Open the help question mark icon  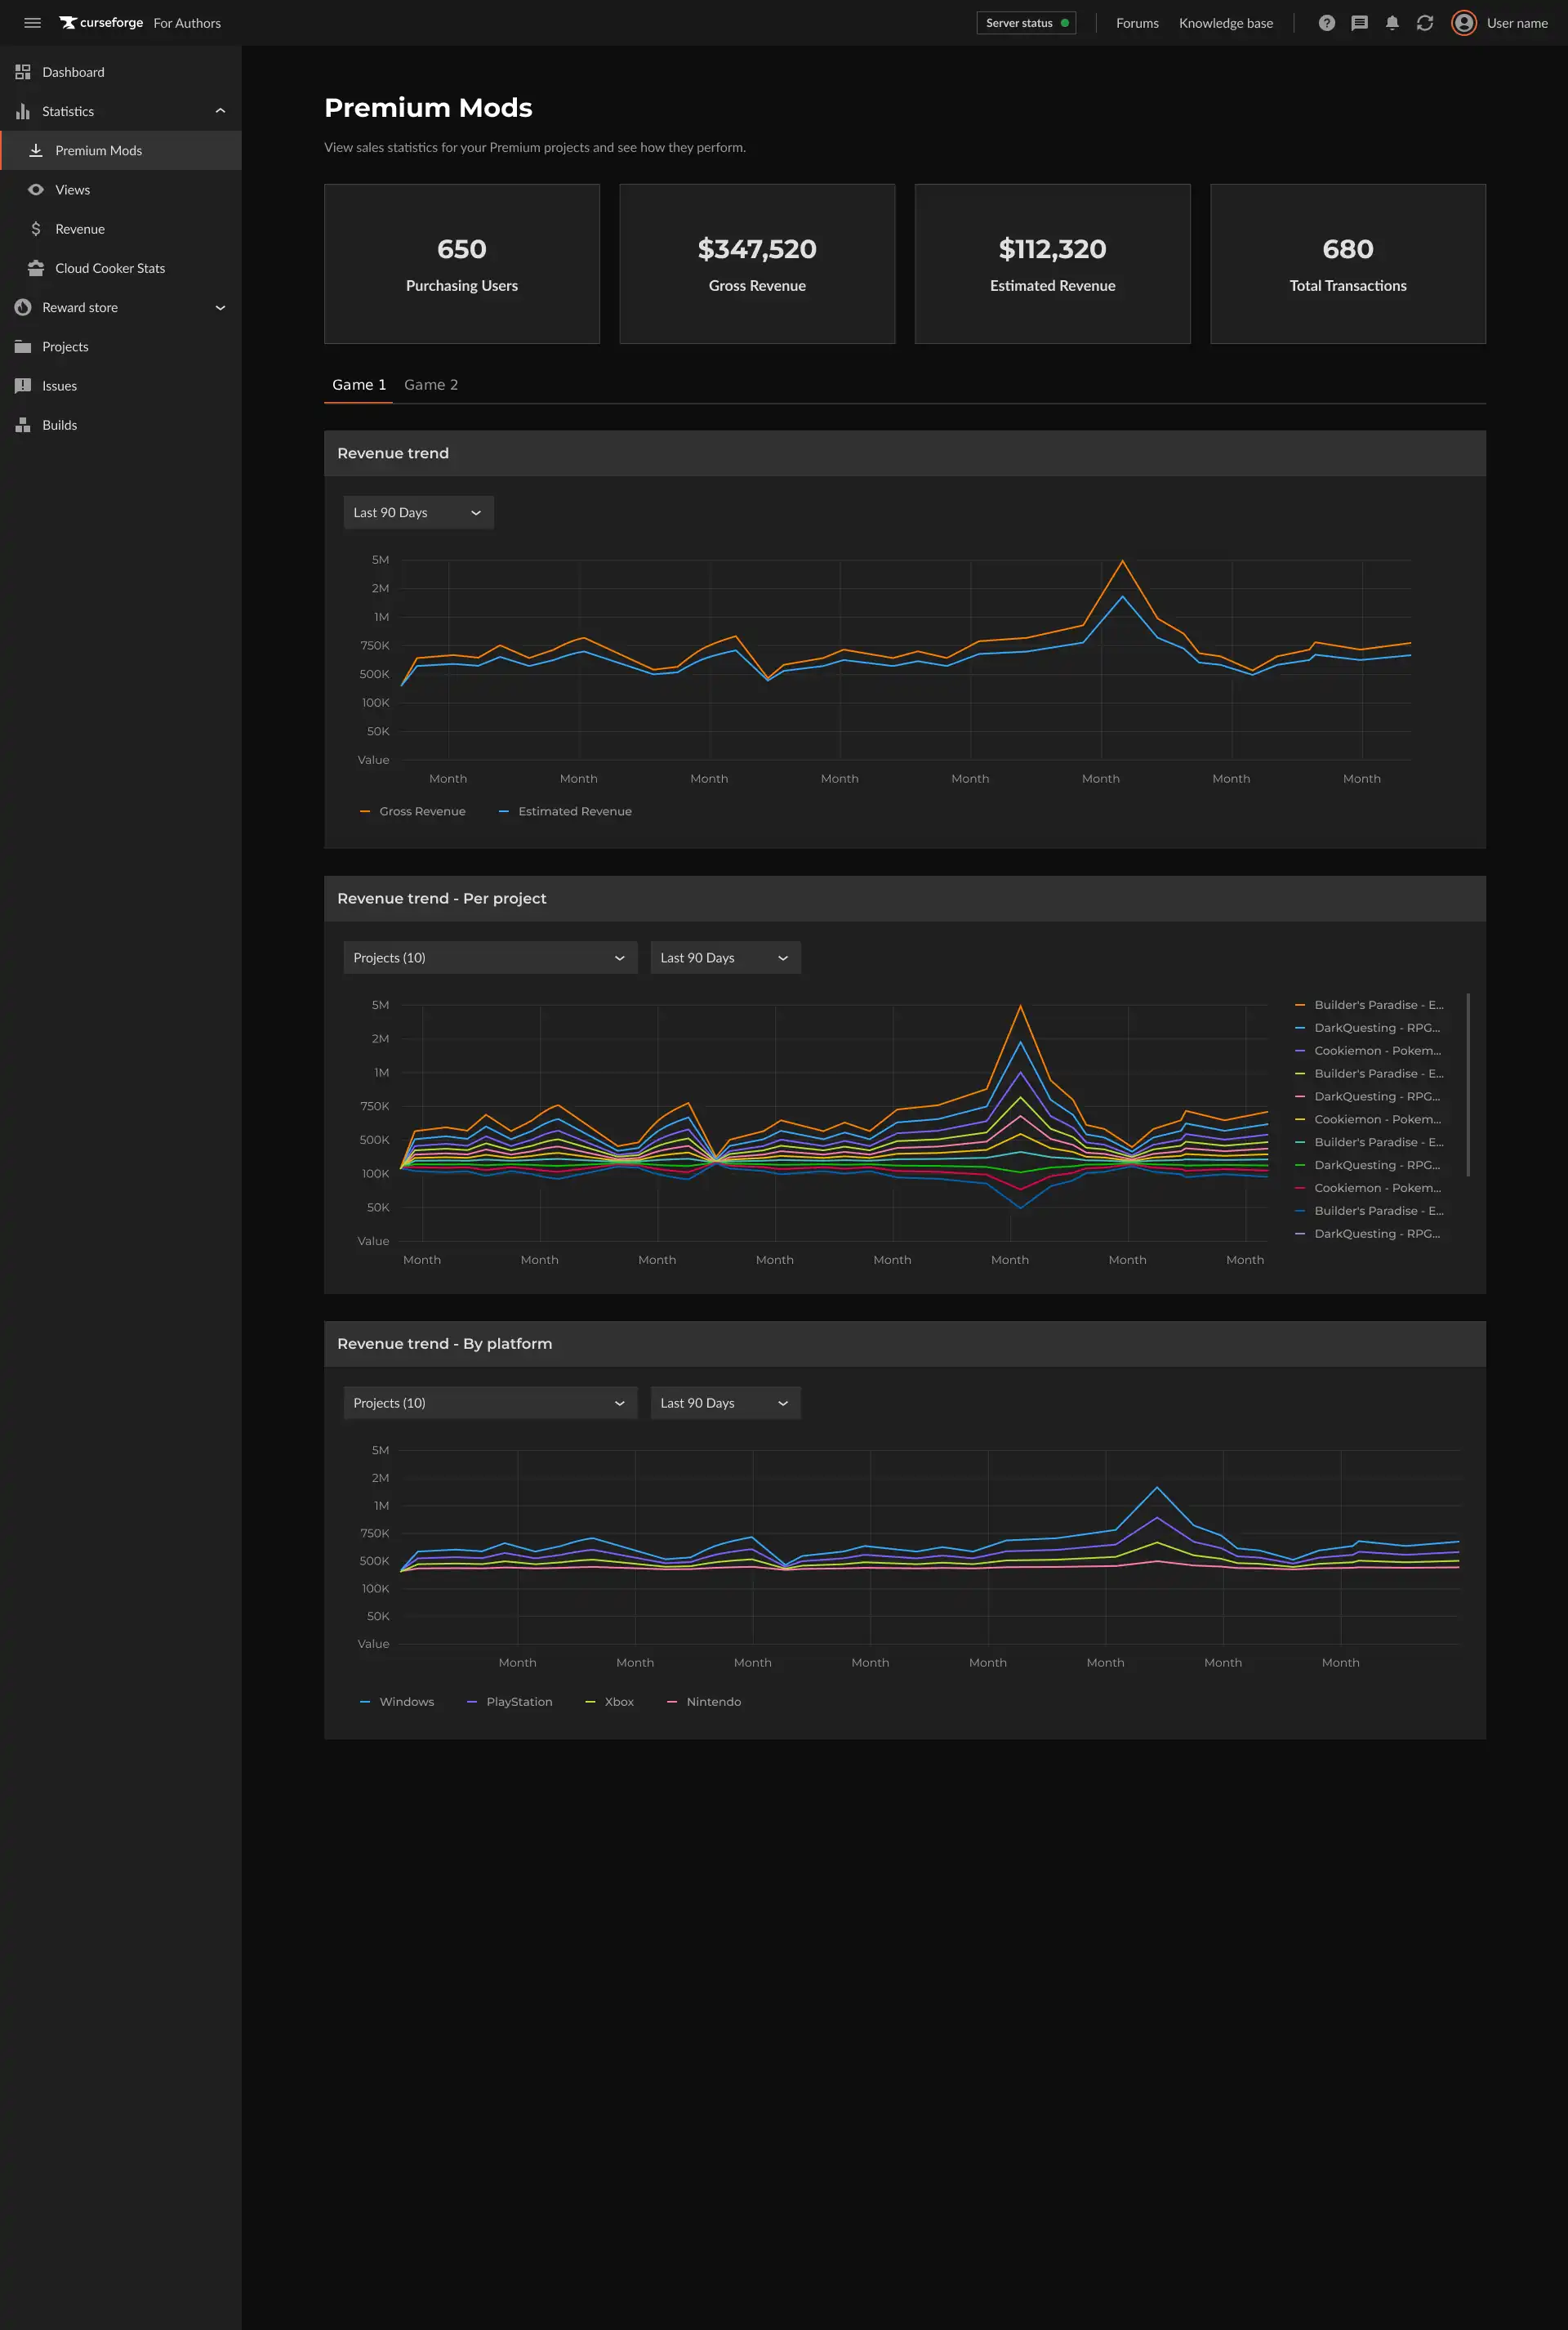[x=1326, y=23]
